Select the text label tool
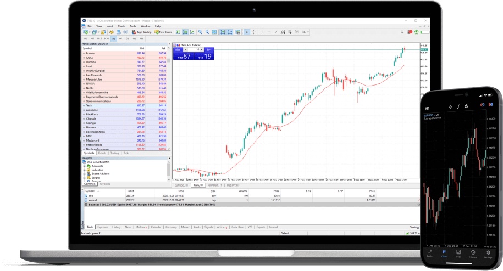 coord(297,32)
